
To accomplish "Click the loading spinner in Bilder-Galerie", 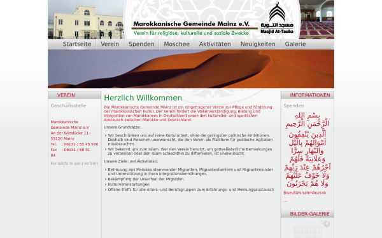I will click(327, 223).
